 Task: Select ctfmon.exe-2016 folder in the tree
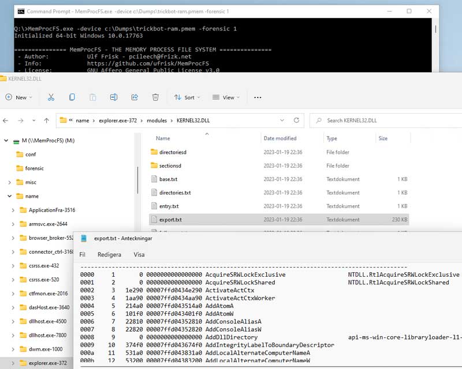[48, 293]
